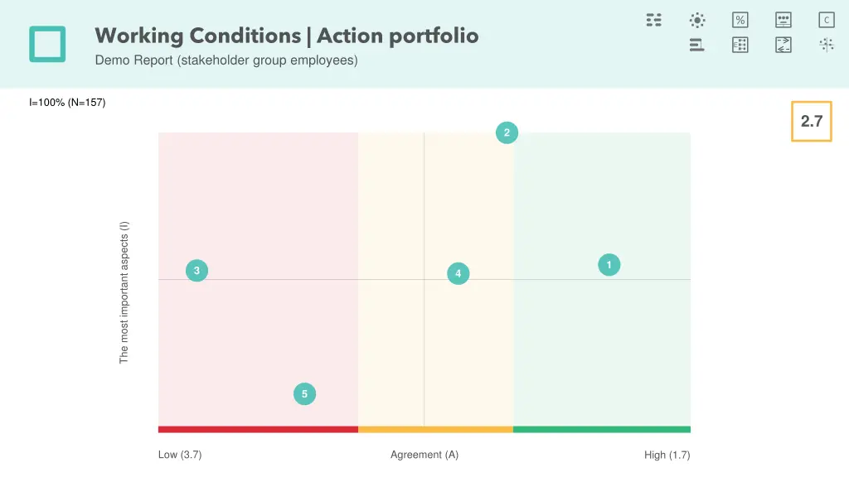This screenshot has height=477, width=849.
Task: Open the three-dots panel icon
Action: 784,20
